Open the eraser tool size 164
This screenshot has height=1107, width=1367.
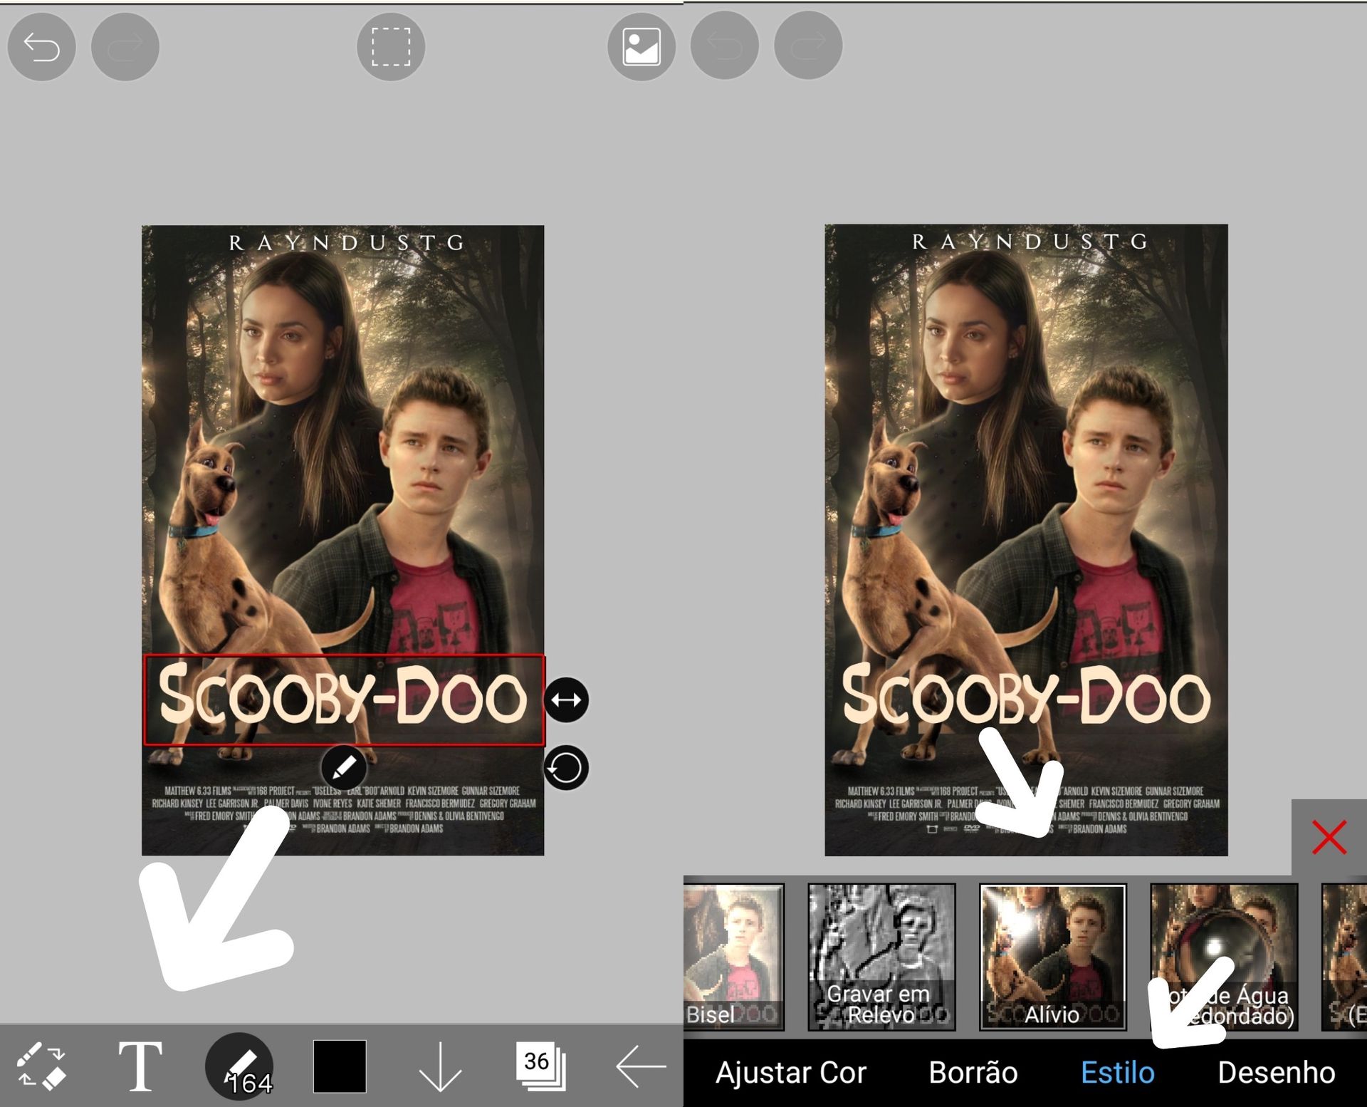tap(239, 1066)
